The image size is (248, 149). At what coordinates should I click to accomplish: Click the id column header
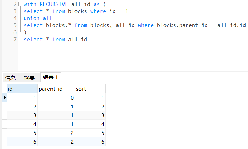coord(22,89)
